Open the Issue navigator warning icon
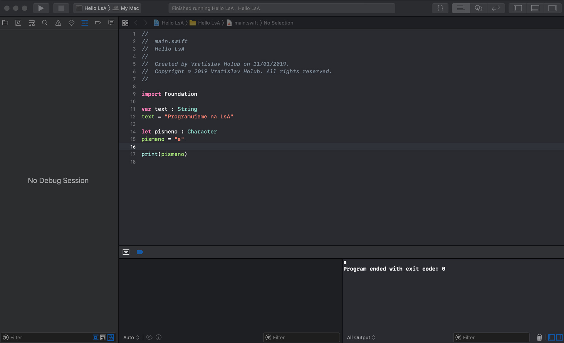The width and height of the screenshot is (564, 343). (58, 23)
